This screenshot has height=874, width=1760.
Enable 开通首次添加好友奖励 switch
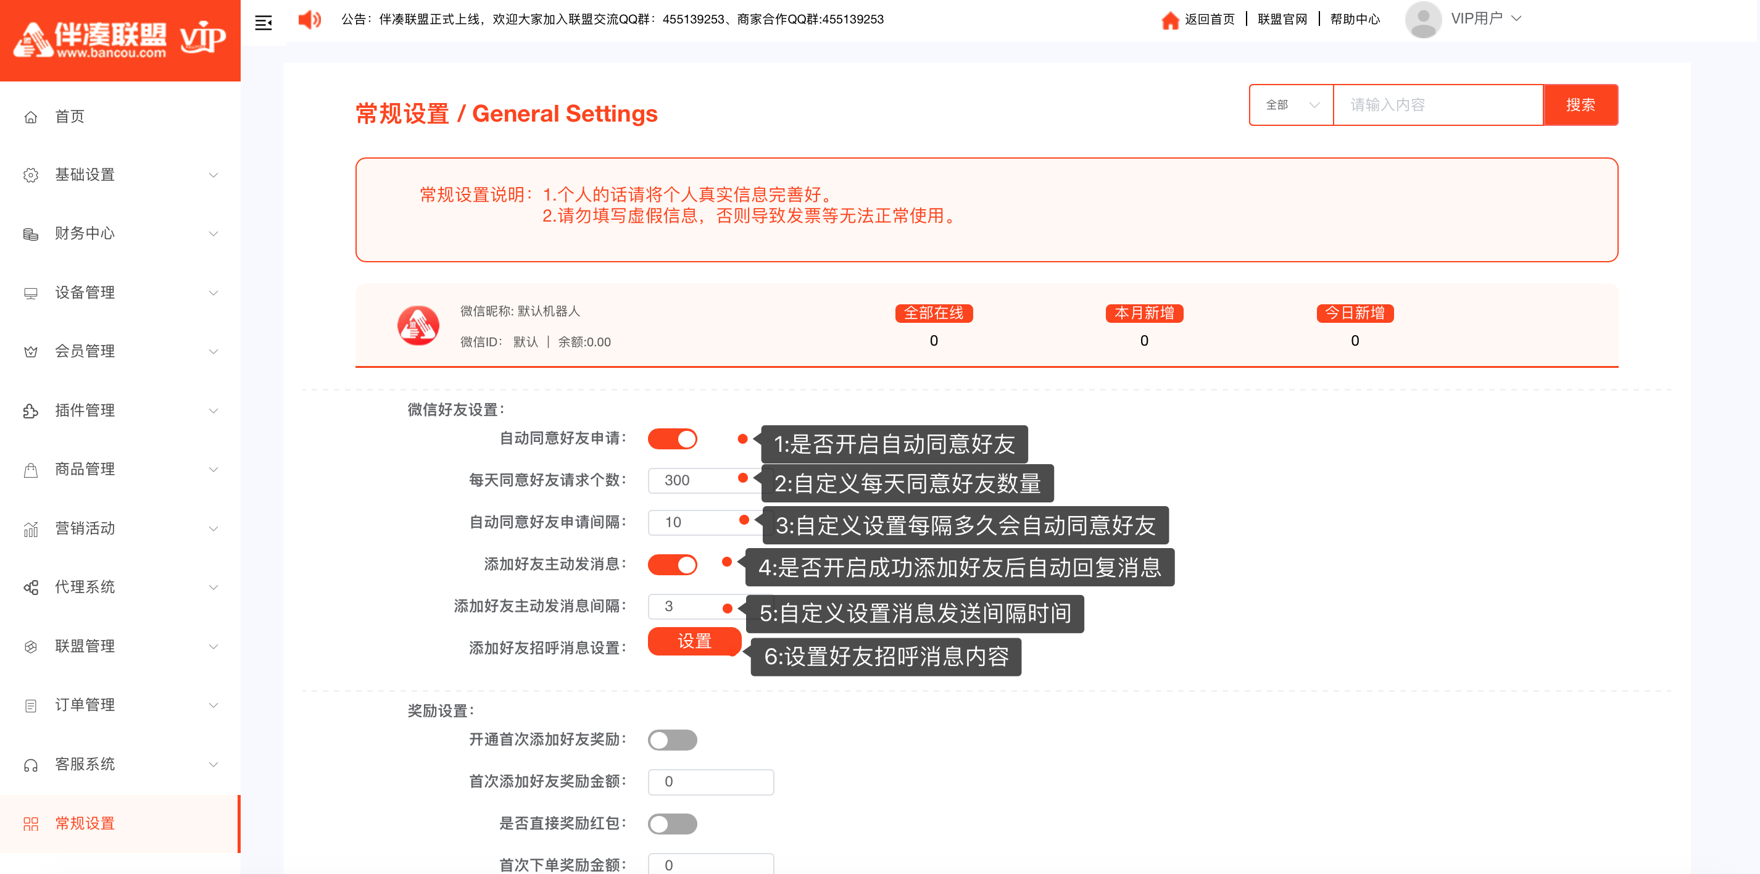(672, 739)
